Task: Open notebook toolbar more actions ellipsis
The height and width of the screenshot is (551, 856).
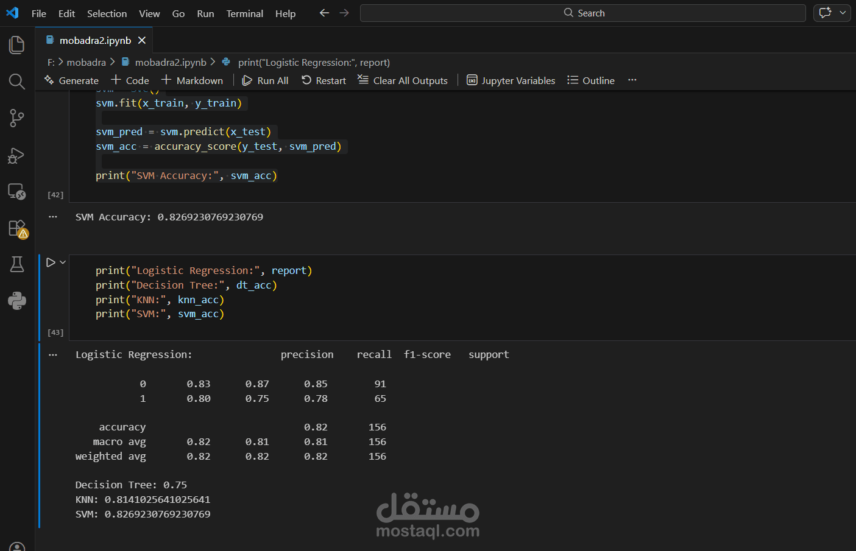Action: tap(632, 80)
